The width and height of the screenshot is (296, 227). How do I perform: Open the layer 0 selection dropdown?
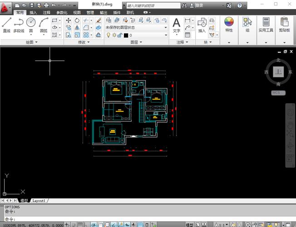click(136, 35)
